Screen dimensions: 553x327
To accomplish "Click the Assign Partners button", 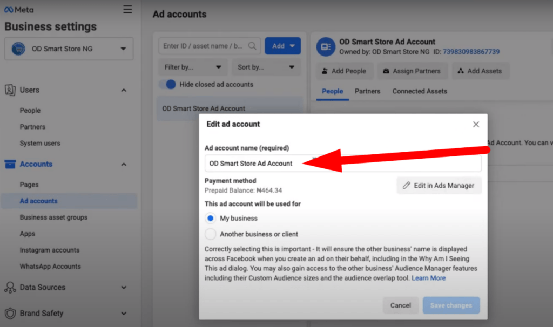I will pos(412,71).
